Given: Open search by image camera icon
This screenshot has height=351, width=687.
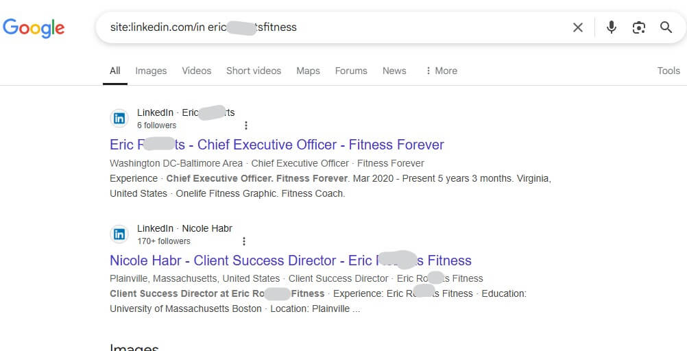Looking at the screenshot, I should (639, 27).
